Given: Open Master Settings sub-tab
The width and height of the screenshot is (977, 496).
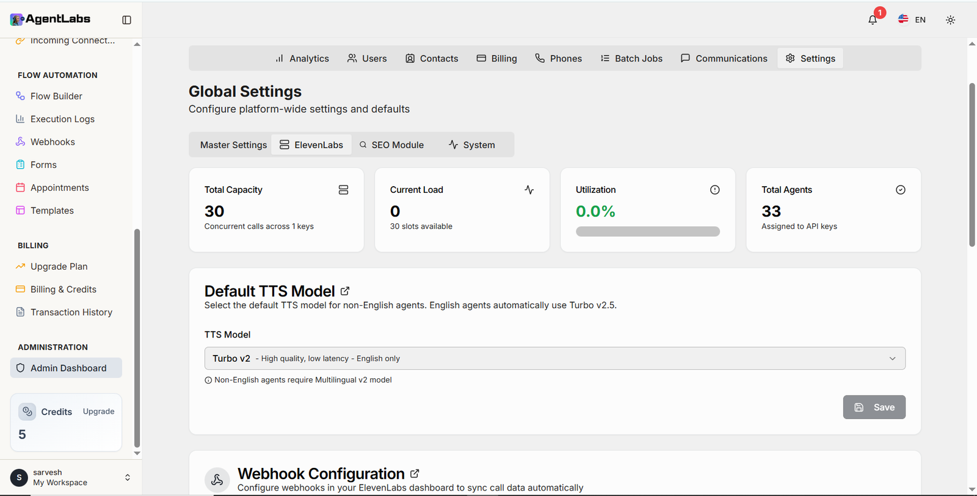Looking at the screenshot, I should pyautogui.click(x=233, y=145).
